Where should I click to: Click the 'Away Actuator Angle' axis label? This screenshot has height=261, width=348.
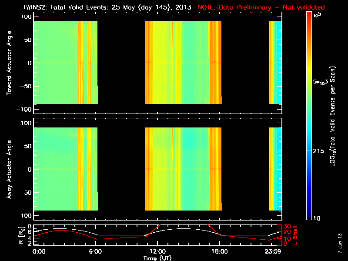[x=9, y=169]
